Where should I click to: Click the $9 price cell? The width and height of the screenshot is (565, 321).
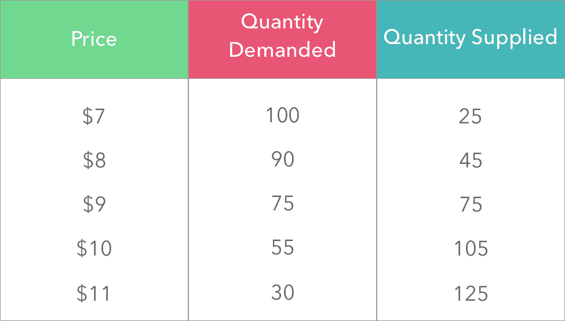(x=94, y=204)
